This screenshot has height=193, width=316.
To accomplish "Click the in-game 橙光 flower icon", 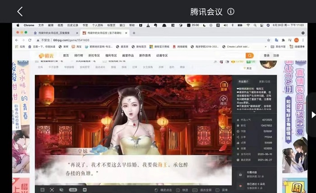I will (223, 100).
